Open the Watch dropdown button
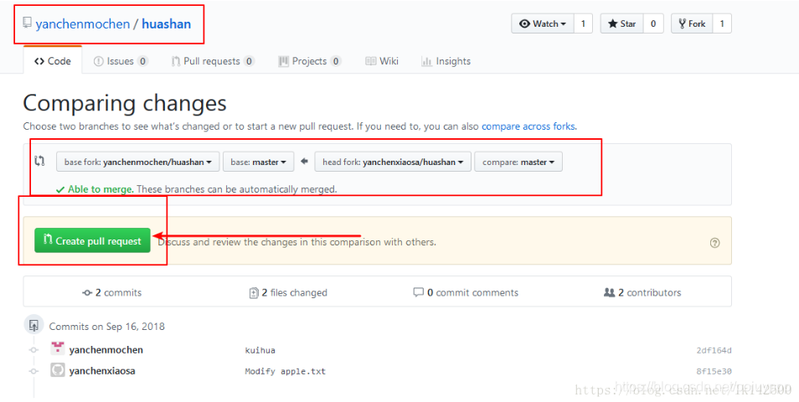799x402 pixels. [543, 23]
